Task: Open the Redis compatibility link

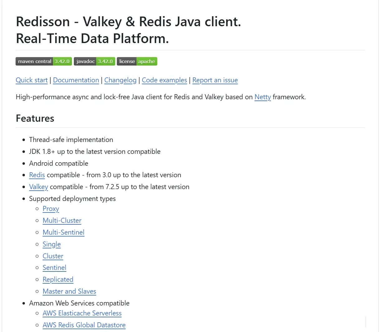Action: pos(37,175)
